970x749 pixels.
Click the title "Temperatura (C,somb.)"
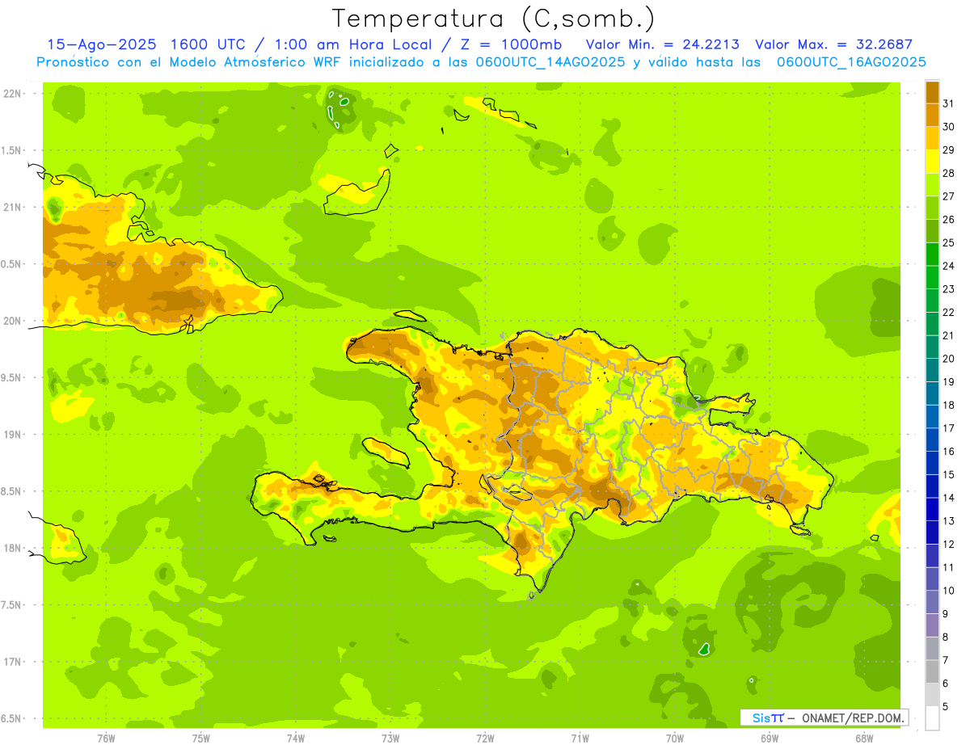tap(493, 18)
